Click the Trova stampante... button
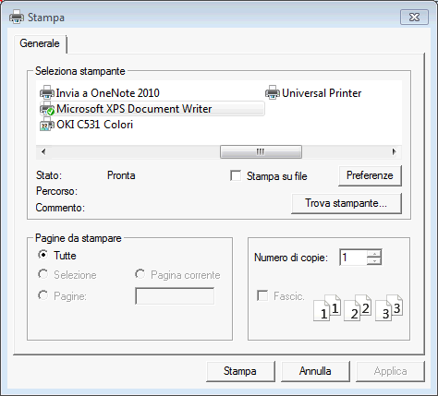Screen dimensions: 438x396 pos(347,203)
